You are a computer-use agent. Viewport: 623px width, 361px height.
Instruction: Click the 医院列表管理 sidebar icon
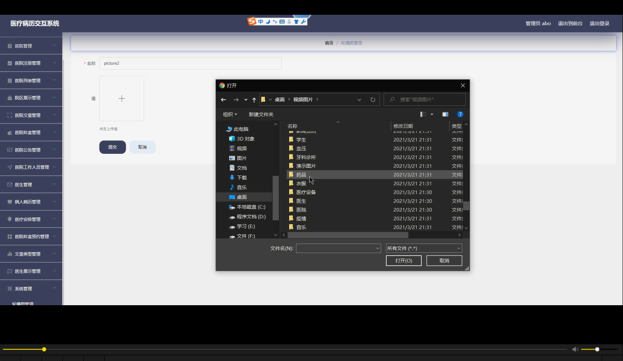(10, 81)
